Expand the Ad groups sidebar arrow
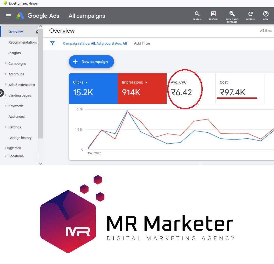The height and width of the screenshot is (264, 274). pos(6,74)
